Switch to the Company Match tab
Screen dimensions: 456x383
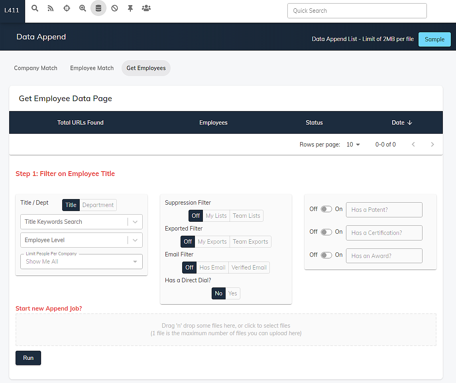[35, 68]
